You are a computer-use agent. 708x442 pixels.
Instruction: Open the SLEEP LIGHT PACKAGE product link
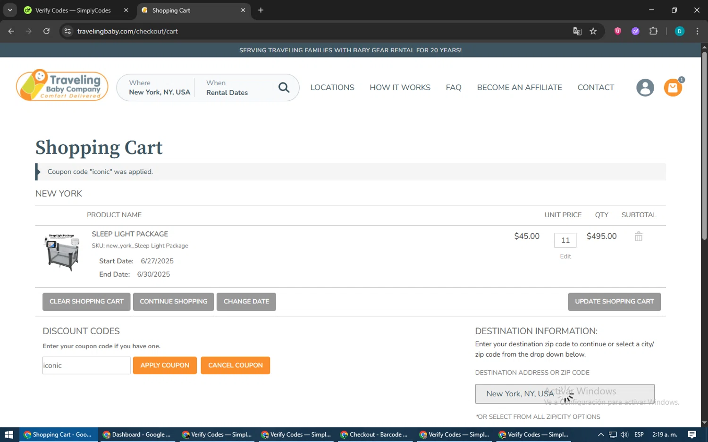click(130, 234)
